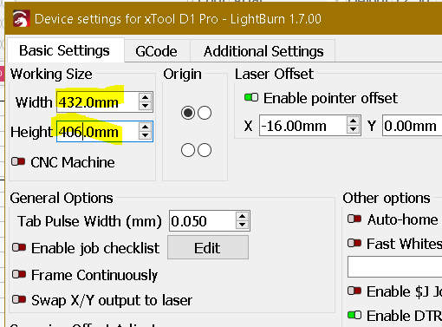
Task: Open the Additional Settings tab
Action: [263, 51]
